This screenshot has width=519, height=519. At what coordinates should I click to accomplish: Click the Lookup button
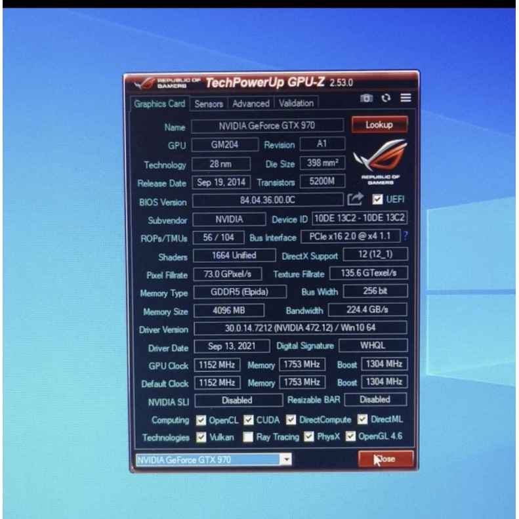click(379, 125)
